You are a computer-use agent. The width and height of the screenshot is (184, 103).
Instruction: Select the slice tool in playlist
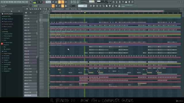pyautogui.click(x=40, y=9)
